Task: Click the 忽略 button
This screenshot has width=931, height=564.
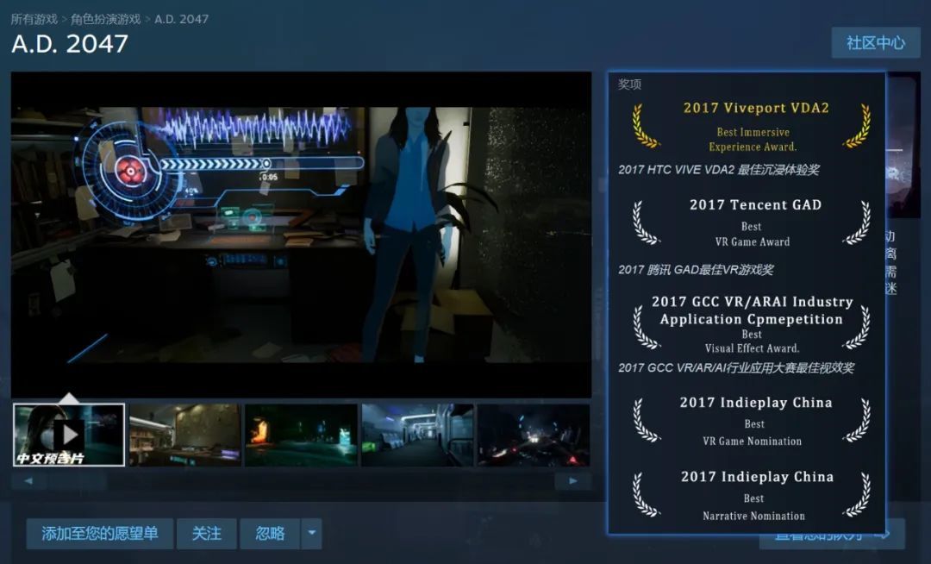Action: point(270,533)
